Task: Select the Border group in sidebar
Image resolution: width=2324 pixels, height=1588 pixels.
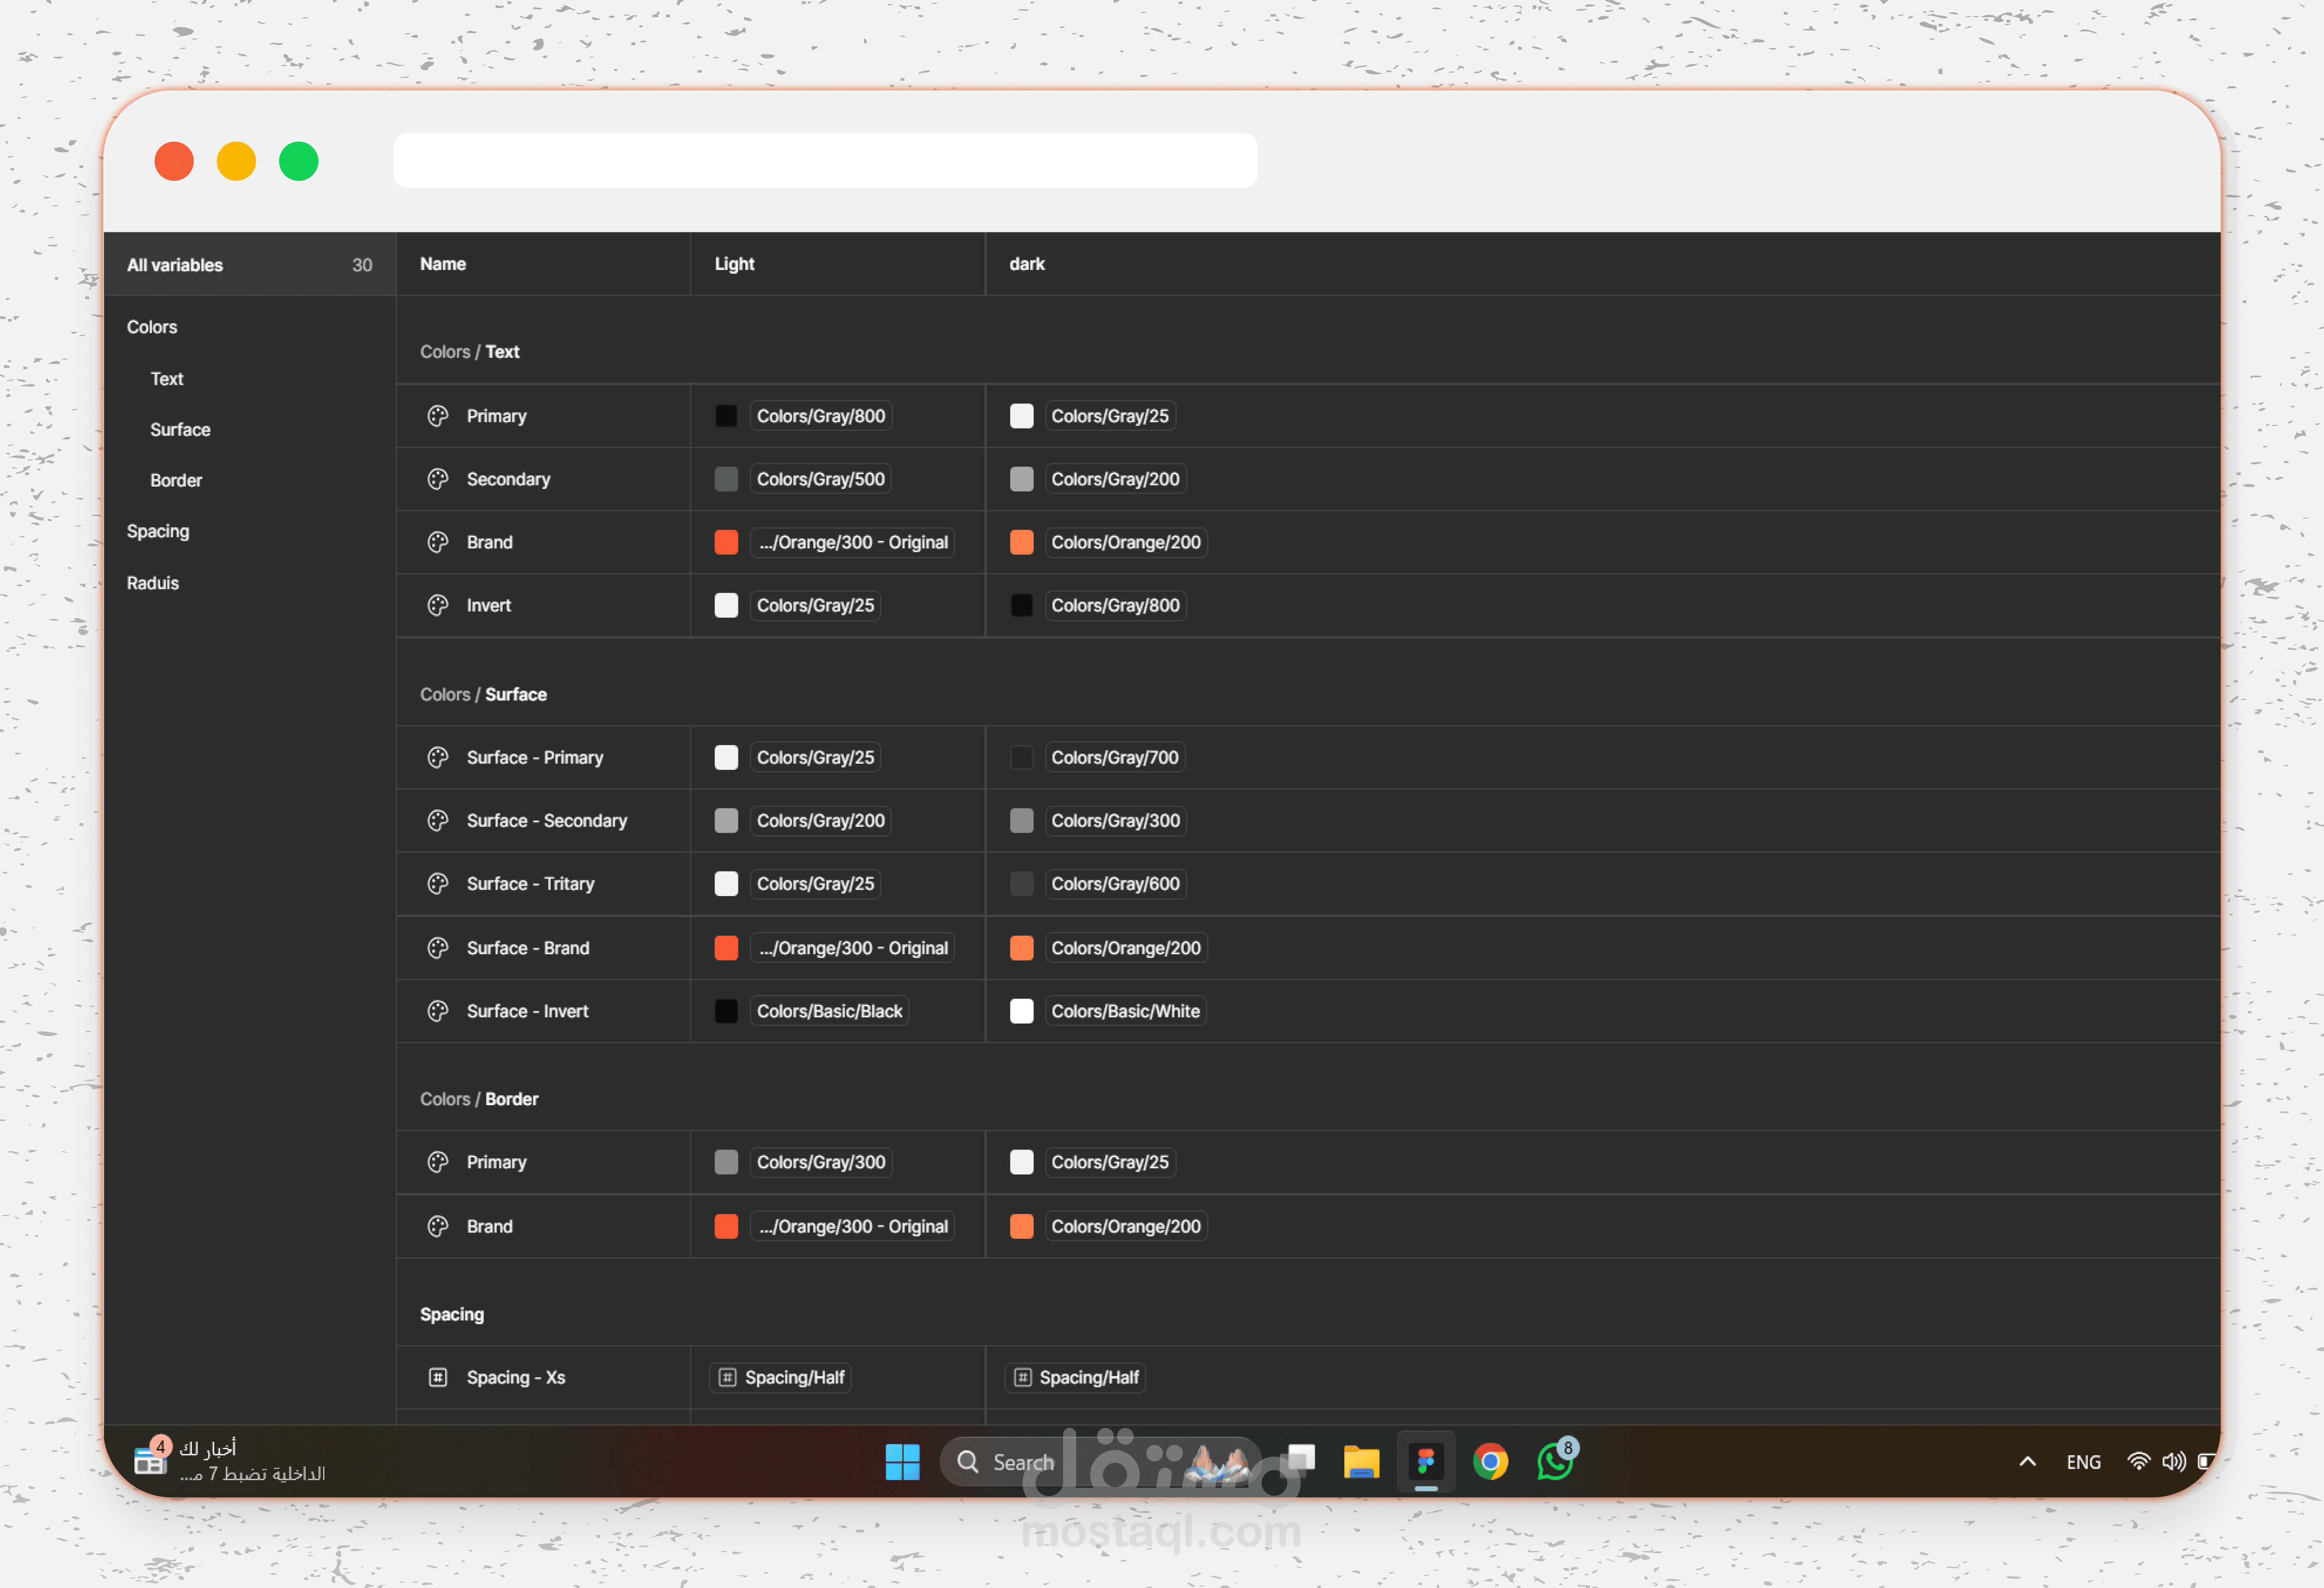Action: (x=176, y=481)
